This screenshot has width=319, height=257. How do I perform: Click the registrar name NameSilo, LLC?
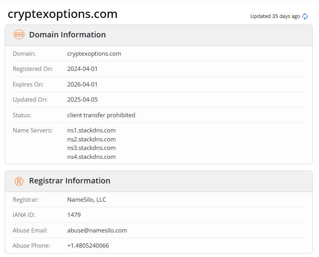coord(87,200)
